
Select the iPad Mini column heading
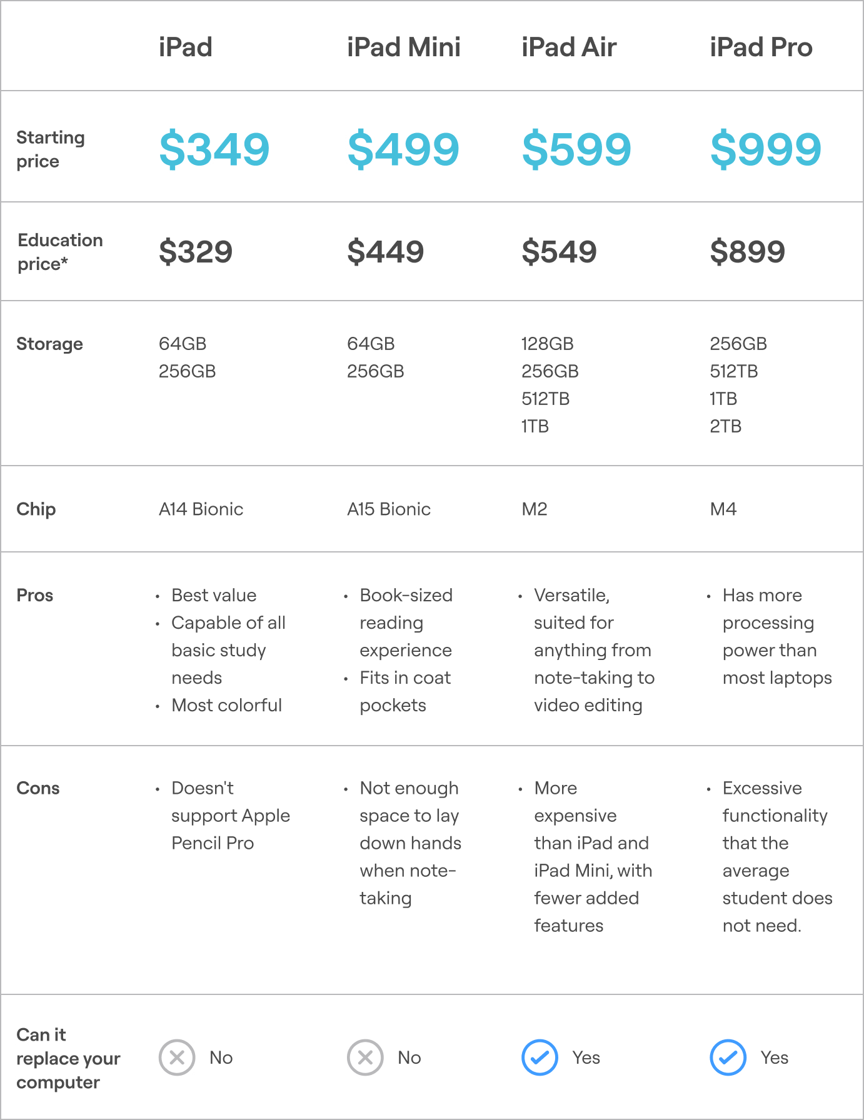pyautogui.click(x=403, y=47)
